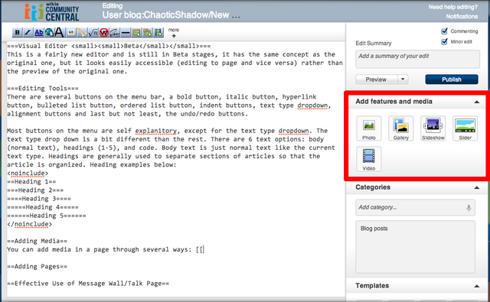This screenshot has width=490, height=302.
Task: Toggle bold formatting in the toolbar
Action: pyautogui.click(x=17, y=32)
